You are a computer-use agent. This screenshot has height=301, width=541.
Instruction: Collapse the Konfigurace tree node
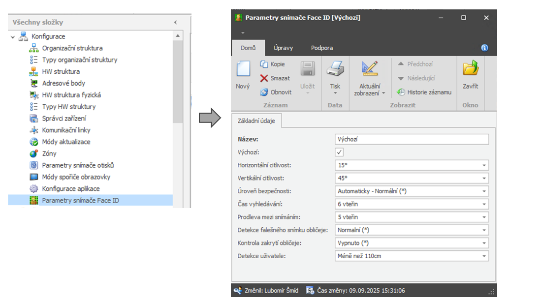click(13, 37)
